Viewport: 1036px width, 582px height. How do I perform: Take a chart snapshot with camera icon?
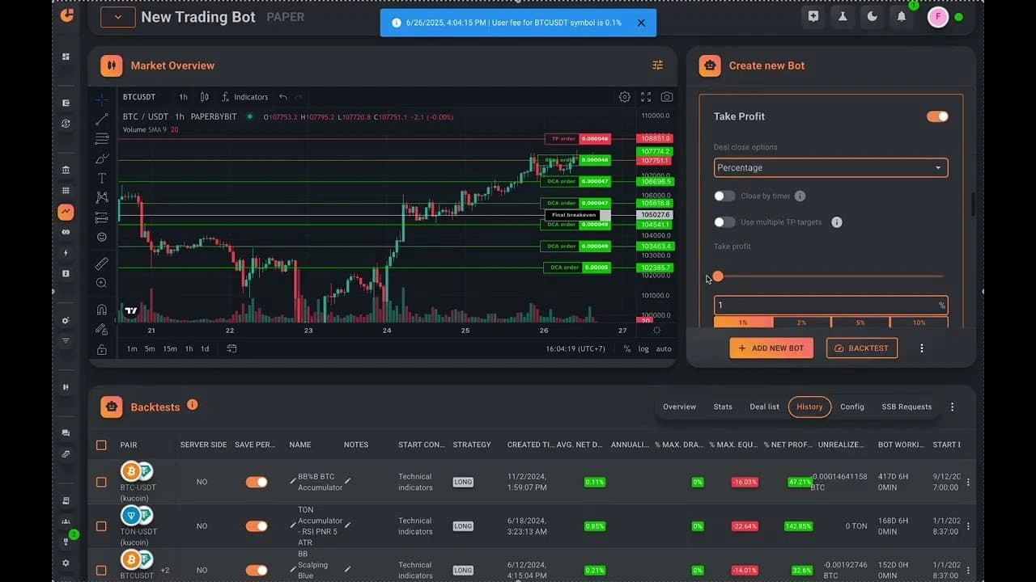[666, 97]
